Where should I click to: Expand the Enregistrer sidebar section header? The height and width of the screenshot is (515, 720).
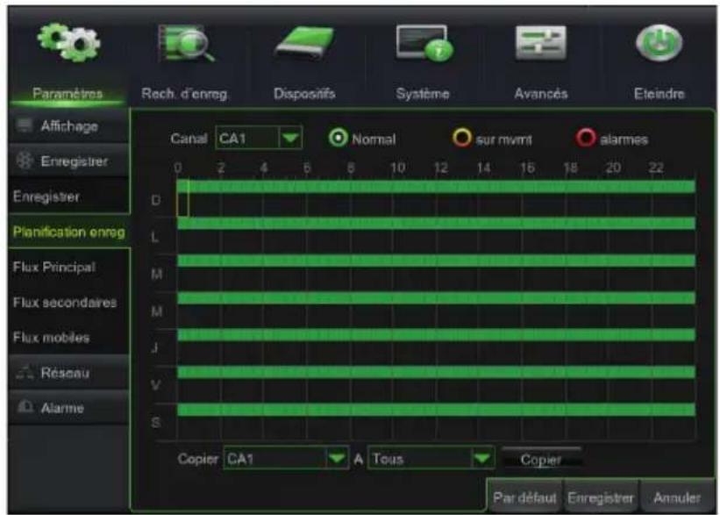(69, 161)
